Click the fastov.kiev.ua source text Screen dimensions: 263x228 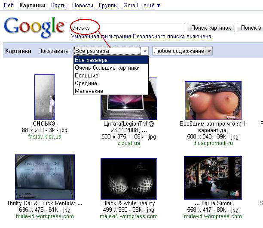[x=45, y=136]
